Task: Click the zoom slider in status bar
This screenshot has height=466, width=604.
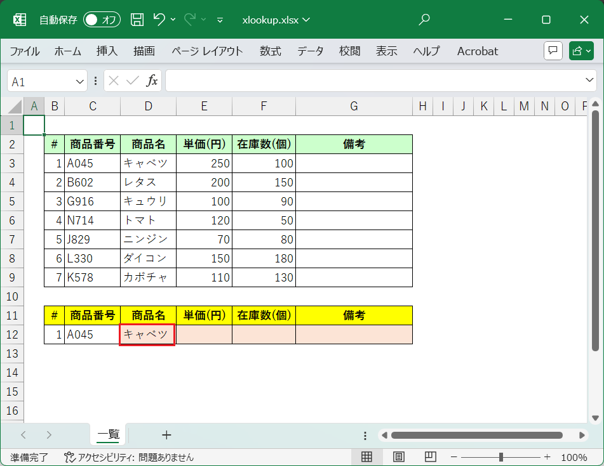Action: click(x=501, y=457)
